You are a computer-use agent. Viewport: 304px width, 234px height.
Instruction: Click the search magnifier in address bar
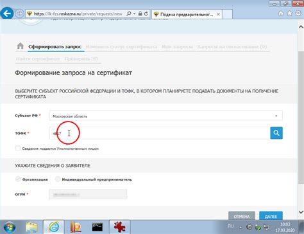click(x=129, y=14)
